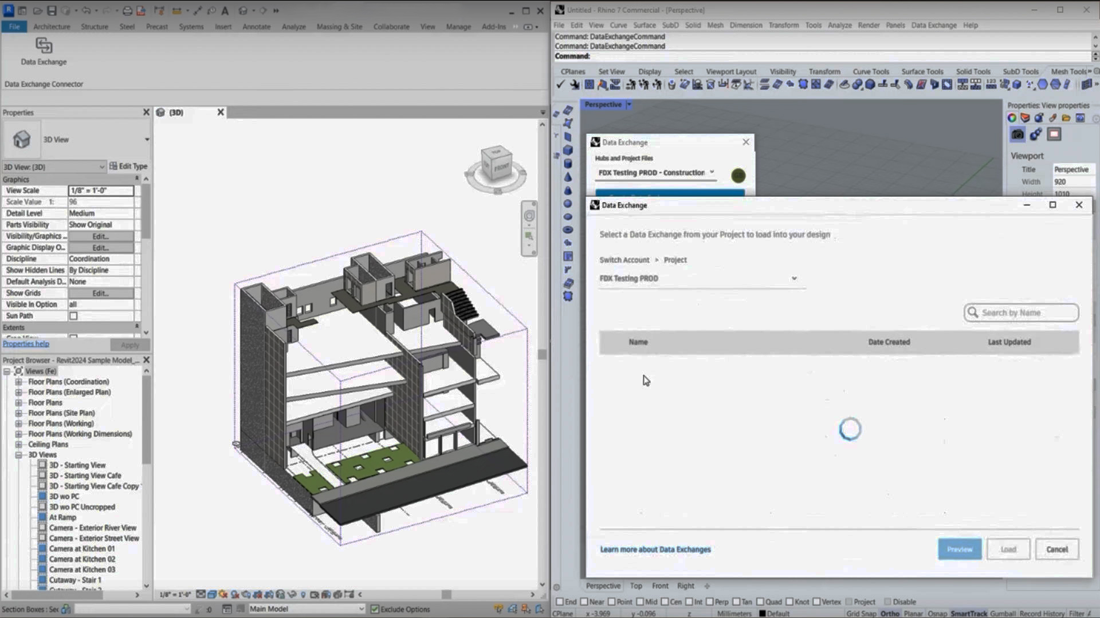Click Load button in Data Exchange dialog
The image size is (1100, 618).
[x=1008, y=549]
